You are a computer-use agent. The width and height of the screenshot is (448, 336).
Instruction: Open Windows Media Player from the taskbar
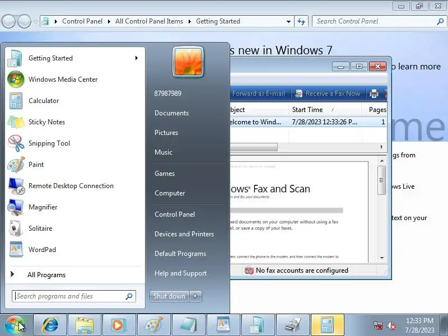(119, 325)
